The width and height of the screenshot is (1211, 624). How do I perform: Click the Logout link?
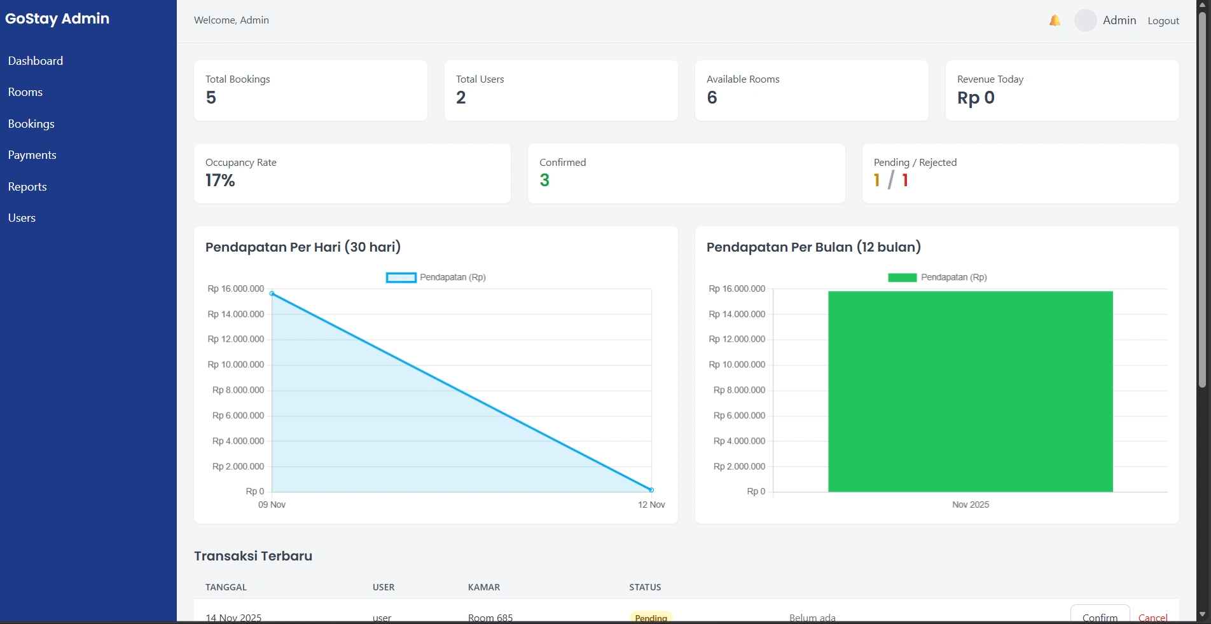pyautogui.click(x=1163, y=20)
